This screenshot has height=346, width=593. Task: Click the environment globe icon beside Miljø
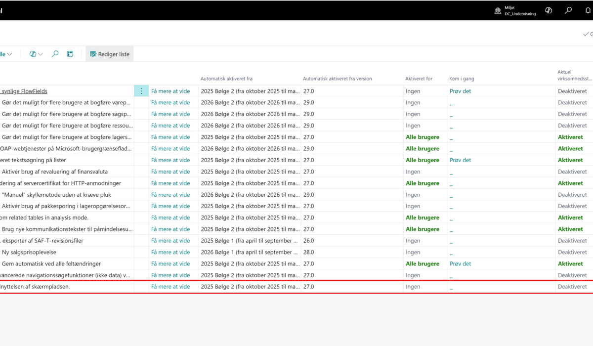tap(498, 10)
